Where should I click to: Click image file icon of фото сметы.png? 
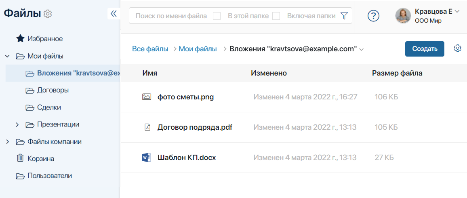click(147, 97)
